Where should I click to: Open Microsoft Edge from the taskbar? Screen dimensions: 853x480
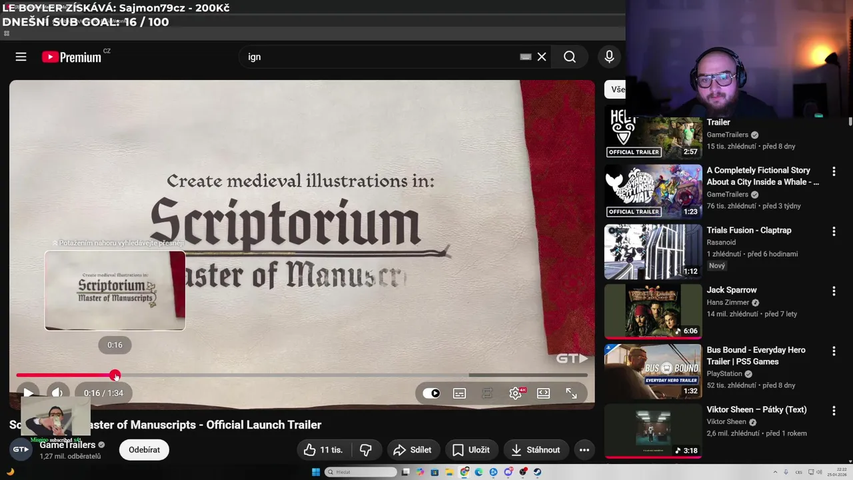[x=478, y=472]
